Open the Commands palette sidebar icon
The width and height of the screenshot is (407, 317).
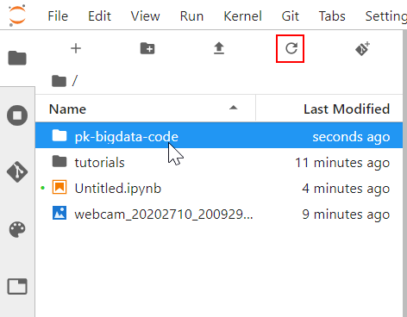pos(17,229)
